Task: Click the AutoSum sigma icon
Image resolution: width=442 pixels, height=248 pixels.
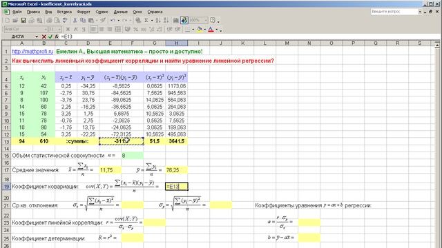Action: pyautogui.click(x=146, y=20)
